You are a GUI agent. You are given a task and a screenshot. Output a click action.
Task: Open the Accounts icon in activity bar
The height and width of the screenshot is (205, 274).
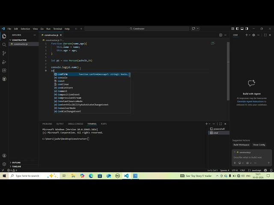click(x=4, y=155)
